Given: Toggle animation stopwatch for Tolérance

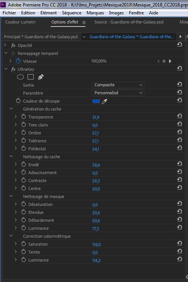Looking at the screenshot, I should pos(23,140).
